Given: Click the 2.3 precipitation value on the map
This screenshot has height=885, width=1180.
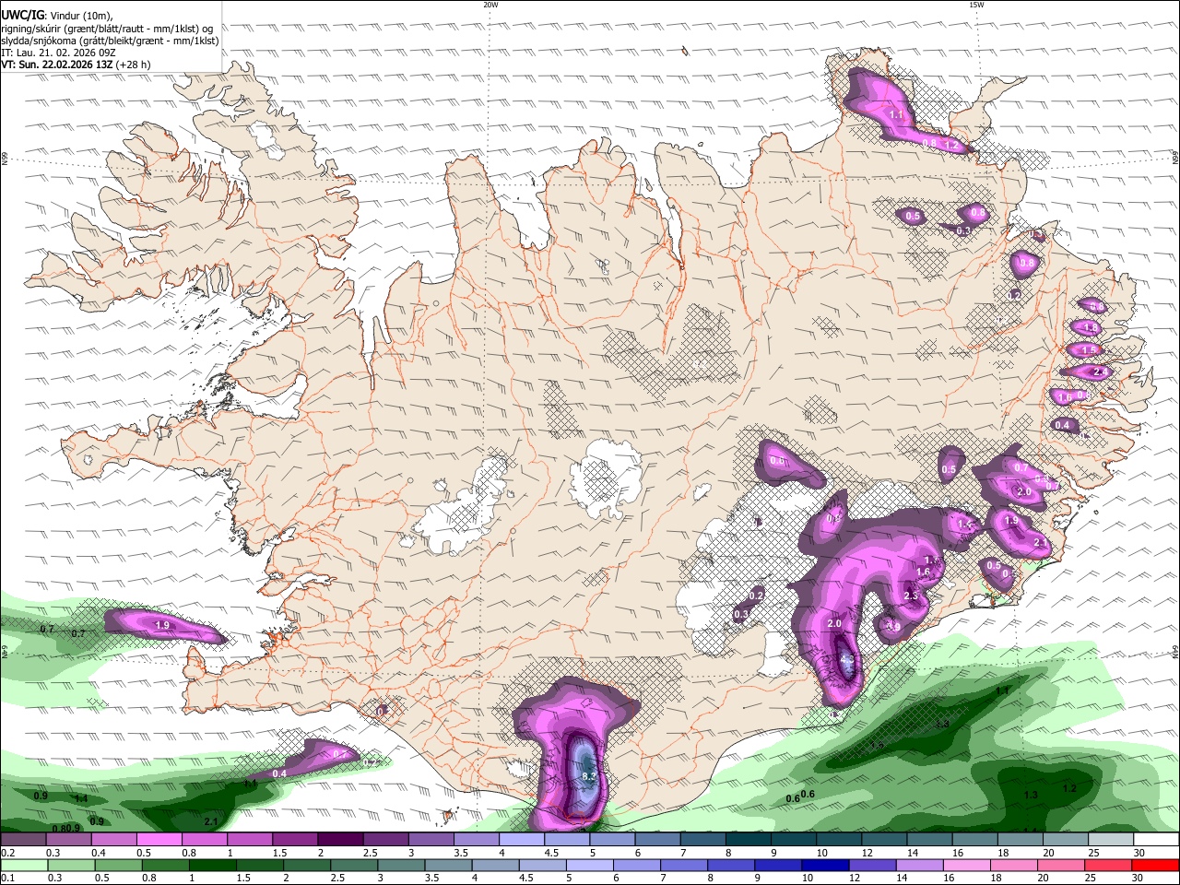Looking at the screenshot, I should click(x=912, y=596).
